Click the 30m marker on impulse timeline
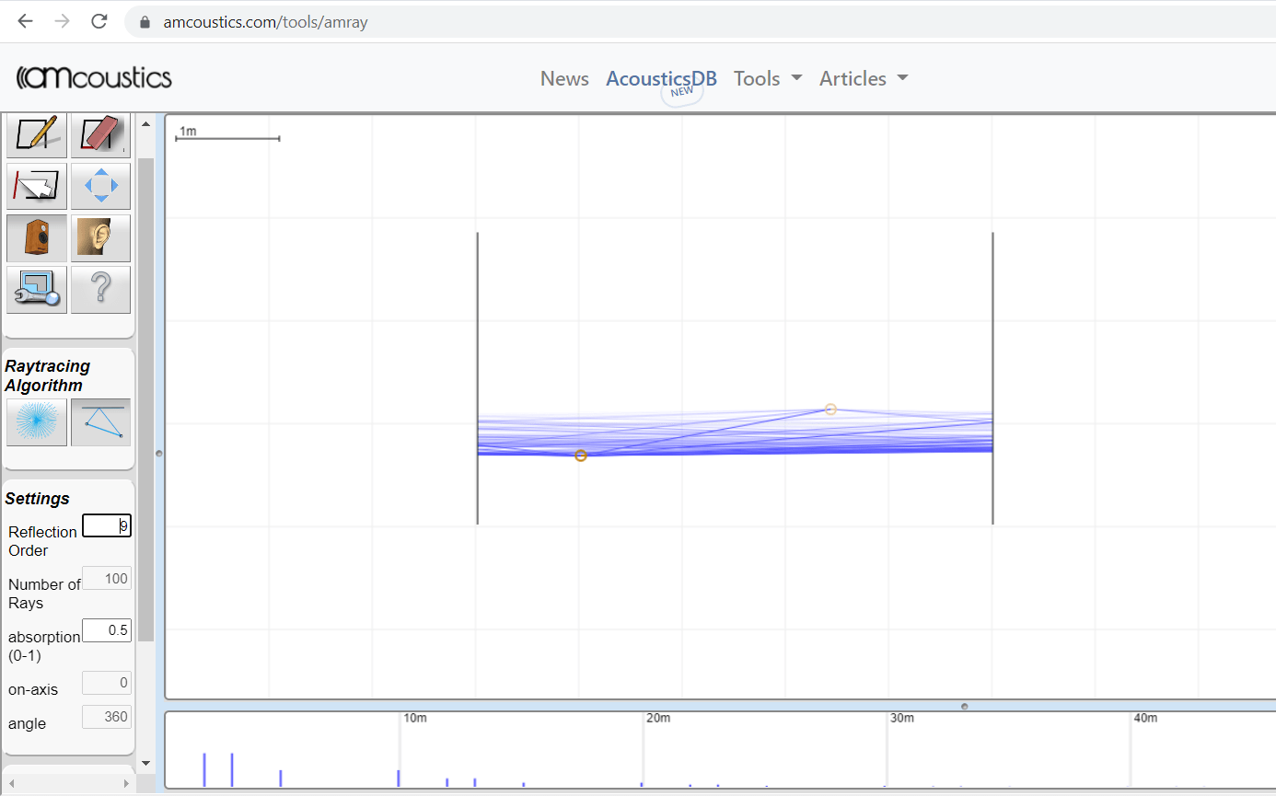This screenshot has width=1276, height=796. 902,718
